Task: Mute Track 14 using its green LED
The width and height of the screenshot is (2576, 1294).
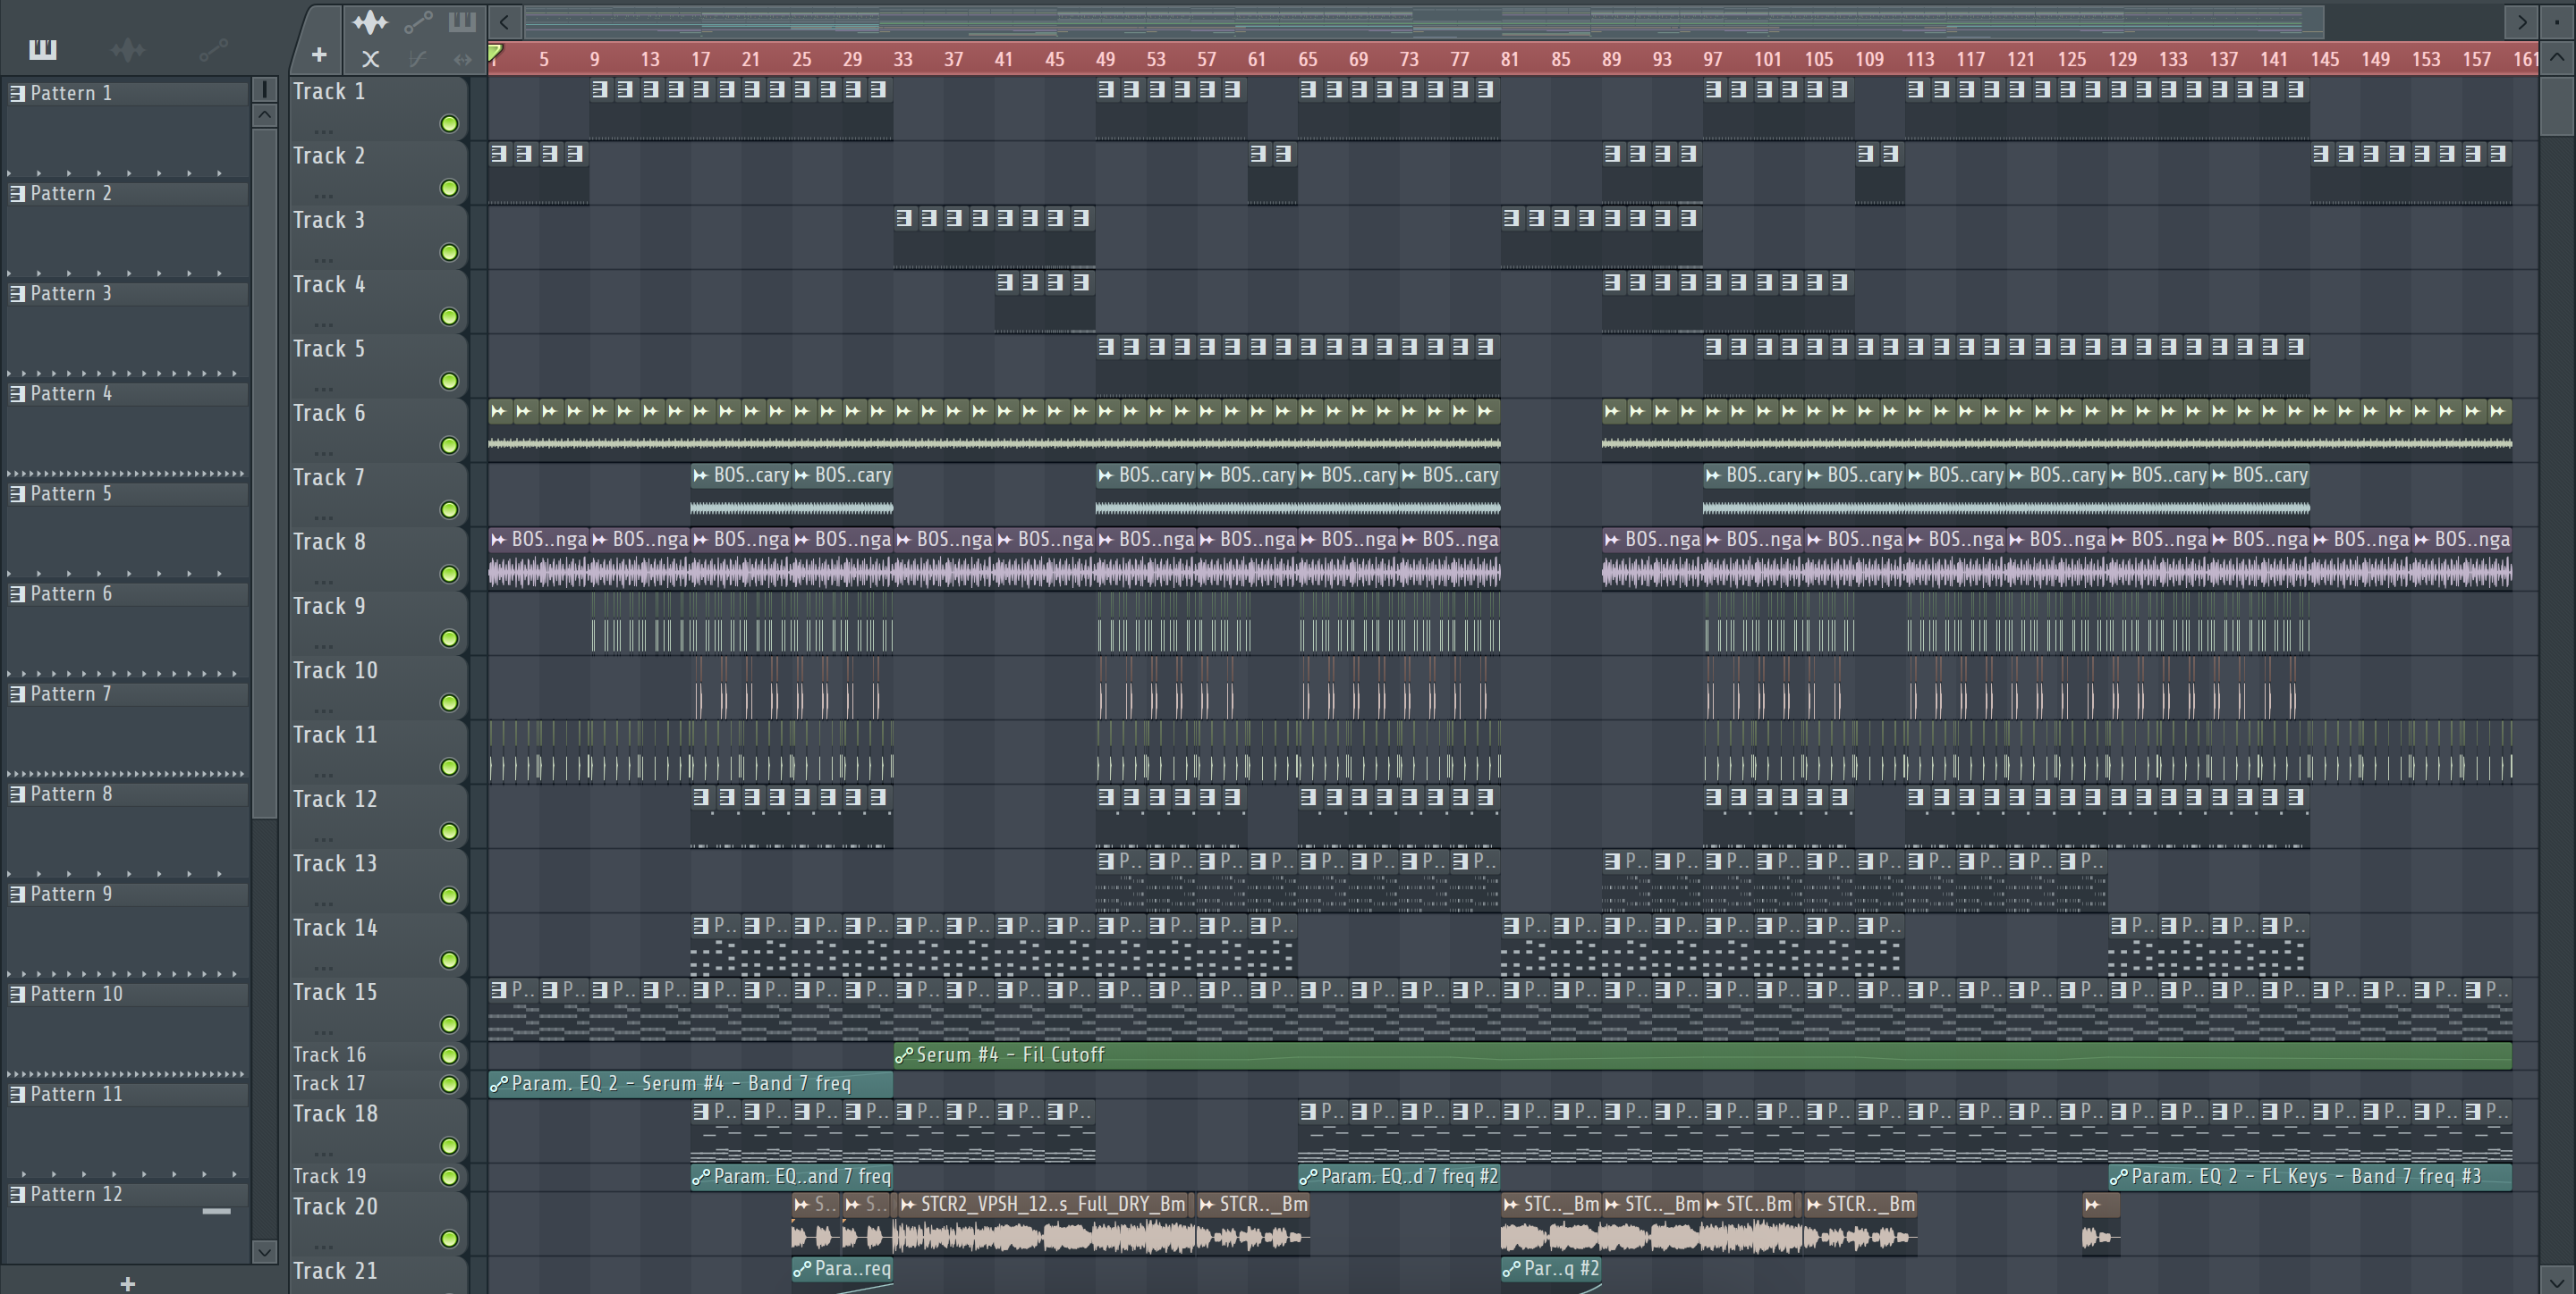Action: pos(449,961)
